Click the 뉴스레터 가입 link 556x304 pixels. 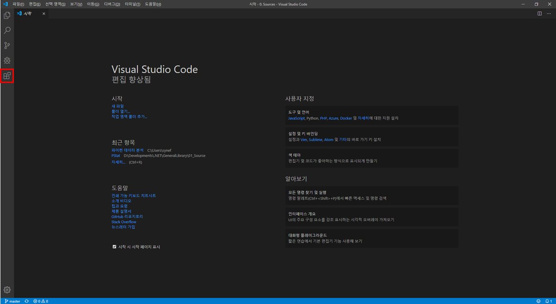click(123, 227)
